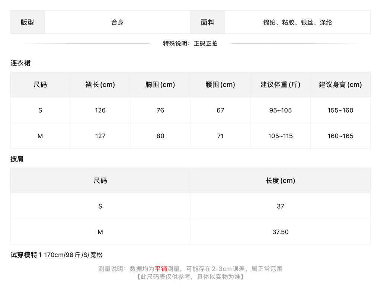Click the 试穿模特1 model info line
Screen dimensions: 381x291
coord(57,255)
